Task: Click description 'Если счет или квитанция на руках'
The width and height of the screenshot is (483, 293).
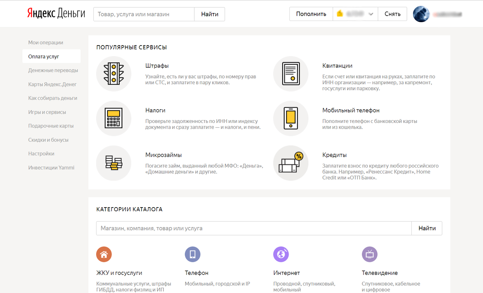Action: pyautogui.click(x=379, y=82)
